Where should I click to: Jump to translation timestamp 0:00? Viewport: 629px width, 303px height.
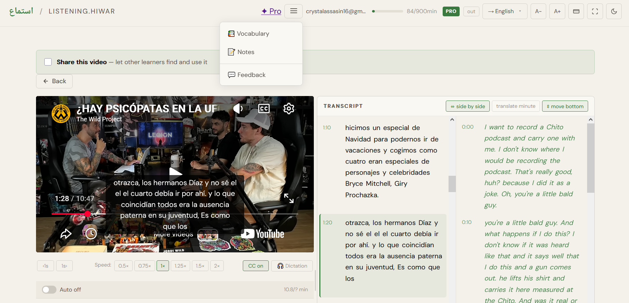[468, 127]
